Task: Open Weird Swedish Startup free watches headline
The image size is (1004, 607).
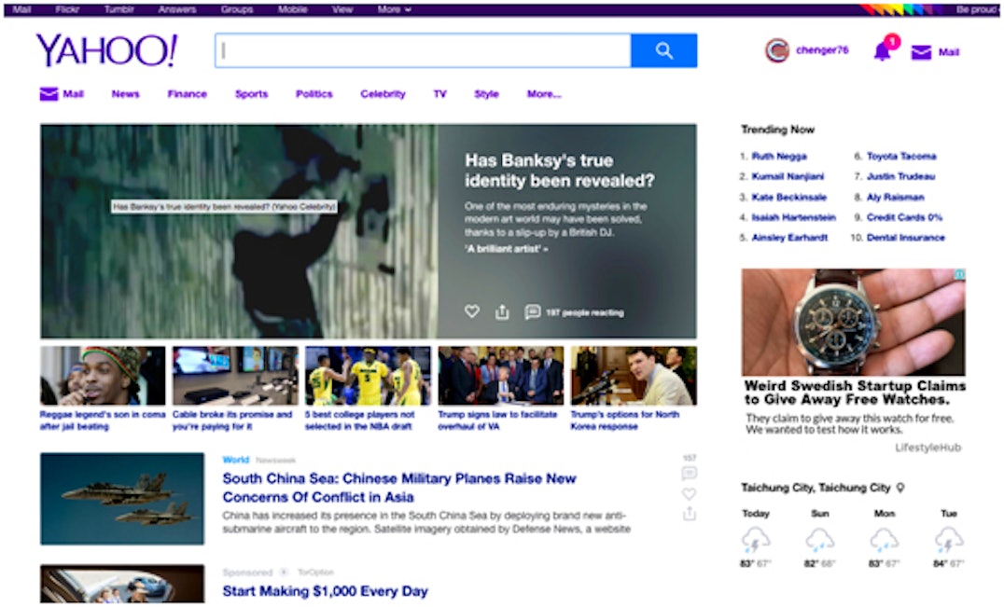Action: tap(855, 393)
